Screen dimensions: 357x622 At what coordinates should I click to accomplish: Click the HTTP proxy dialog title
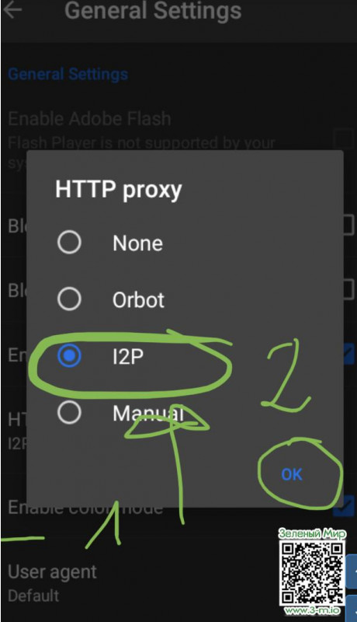pos(118,190)
